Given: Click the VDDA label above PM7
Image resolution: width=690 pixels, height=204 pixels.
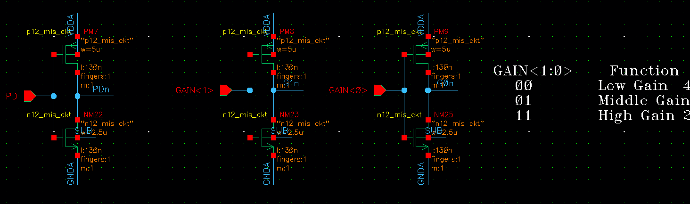Looking at the screenshot, I should [x=72, y=25].
